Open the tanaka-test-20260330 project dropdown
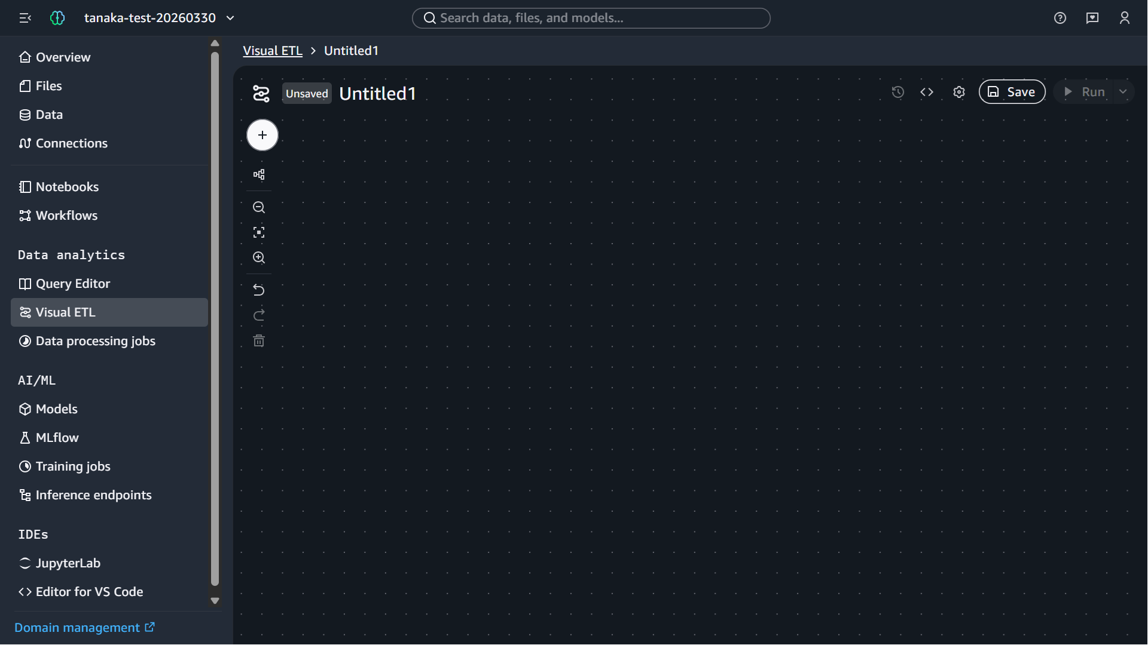 point(159,18)
